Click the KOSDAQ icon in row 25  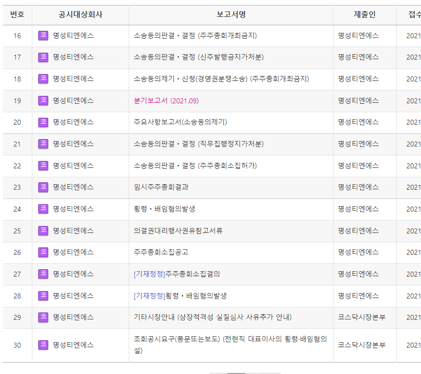coord(43,231)
